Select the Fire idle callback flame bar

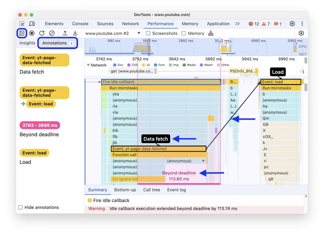click(x=161, y=82)
